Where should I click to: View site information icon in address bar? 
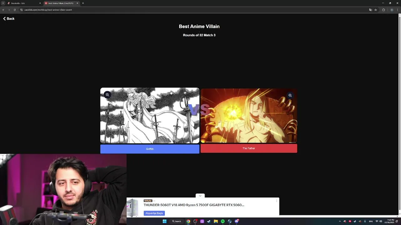coord(21,10)
